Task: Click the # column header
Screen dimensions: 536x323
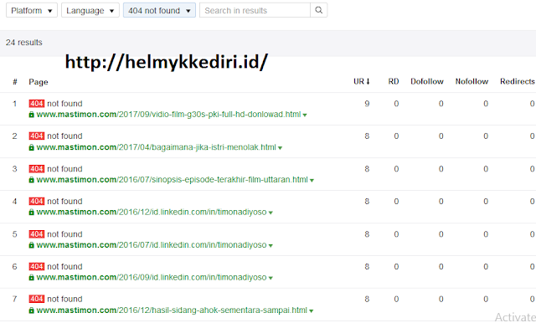Action: [x=15, y=82]
